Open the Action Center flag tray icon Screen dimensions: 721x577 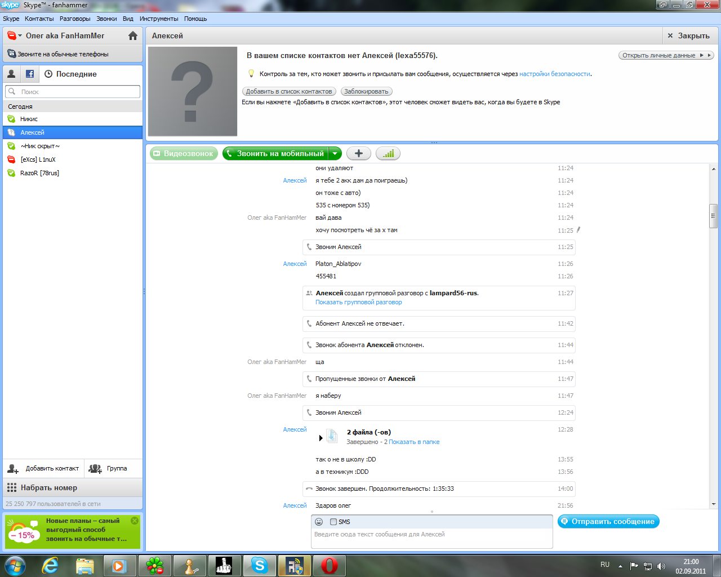click(x=634, y=566)
